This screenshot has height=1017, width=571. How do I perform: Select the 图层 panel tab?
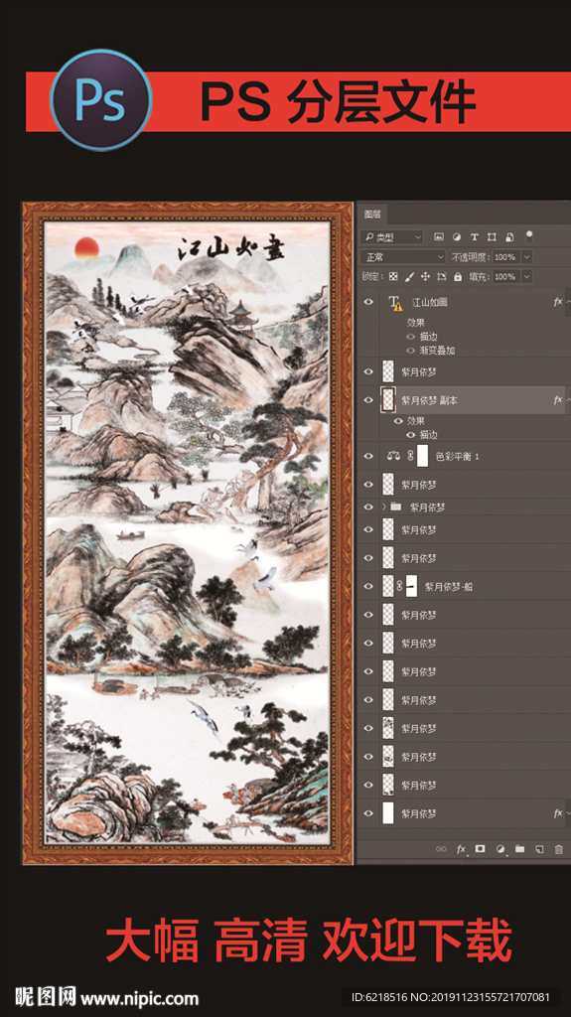[x=372, y=215]
